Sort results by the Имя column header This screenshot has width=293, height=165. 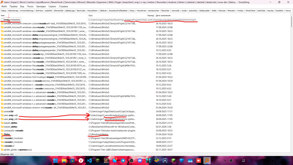[x=44, y=16]
